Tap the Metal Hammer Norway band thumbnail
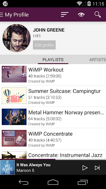The image size is (106, 189). tap(14, 117)
